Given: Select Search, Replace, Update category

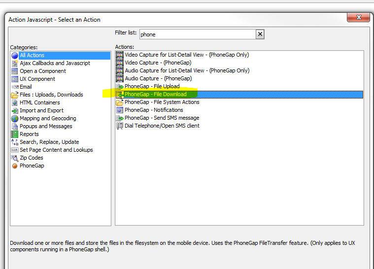Looking at the screenshot, I should tap(49, 142).
